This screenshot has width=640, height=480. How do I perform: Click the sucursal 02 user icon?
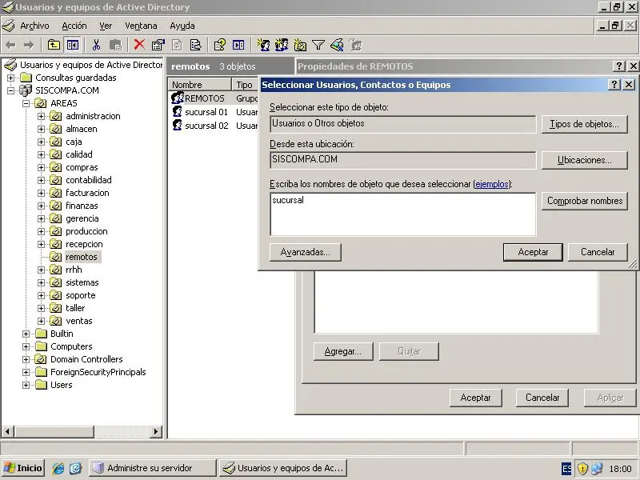coord(177,125)
